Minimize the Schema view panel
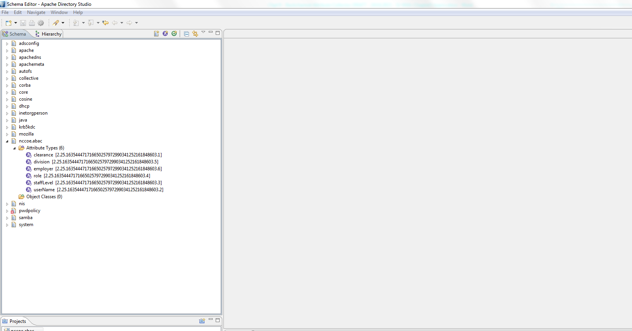Screen dimensions: 632x331 point(211,32)
